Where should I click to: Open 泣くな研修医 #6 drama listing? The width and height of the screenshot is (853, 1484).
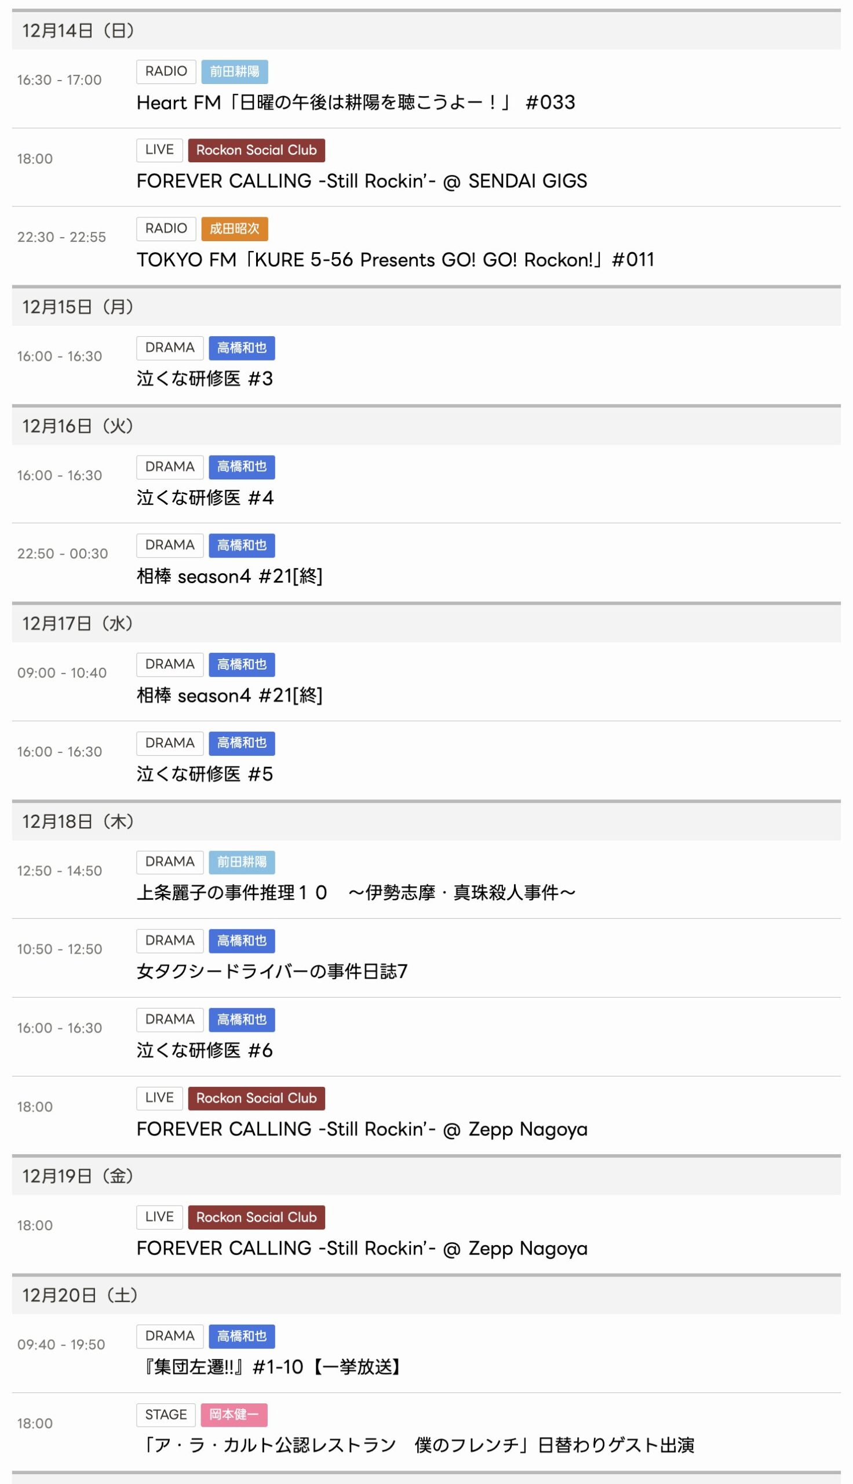coord(205,1050)
